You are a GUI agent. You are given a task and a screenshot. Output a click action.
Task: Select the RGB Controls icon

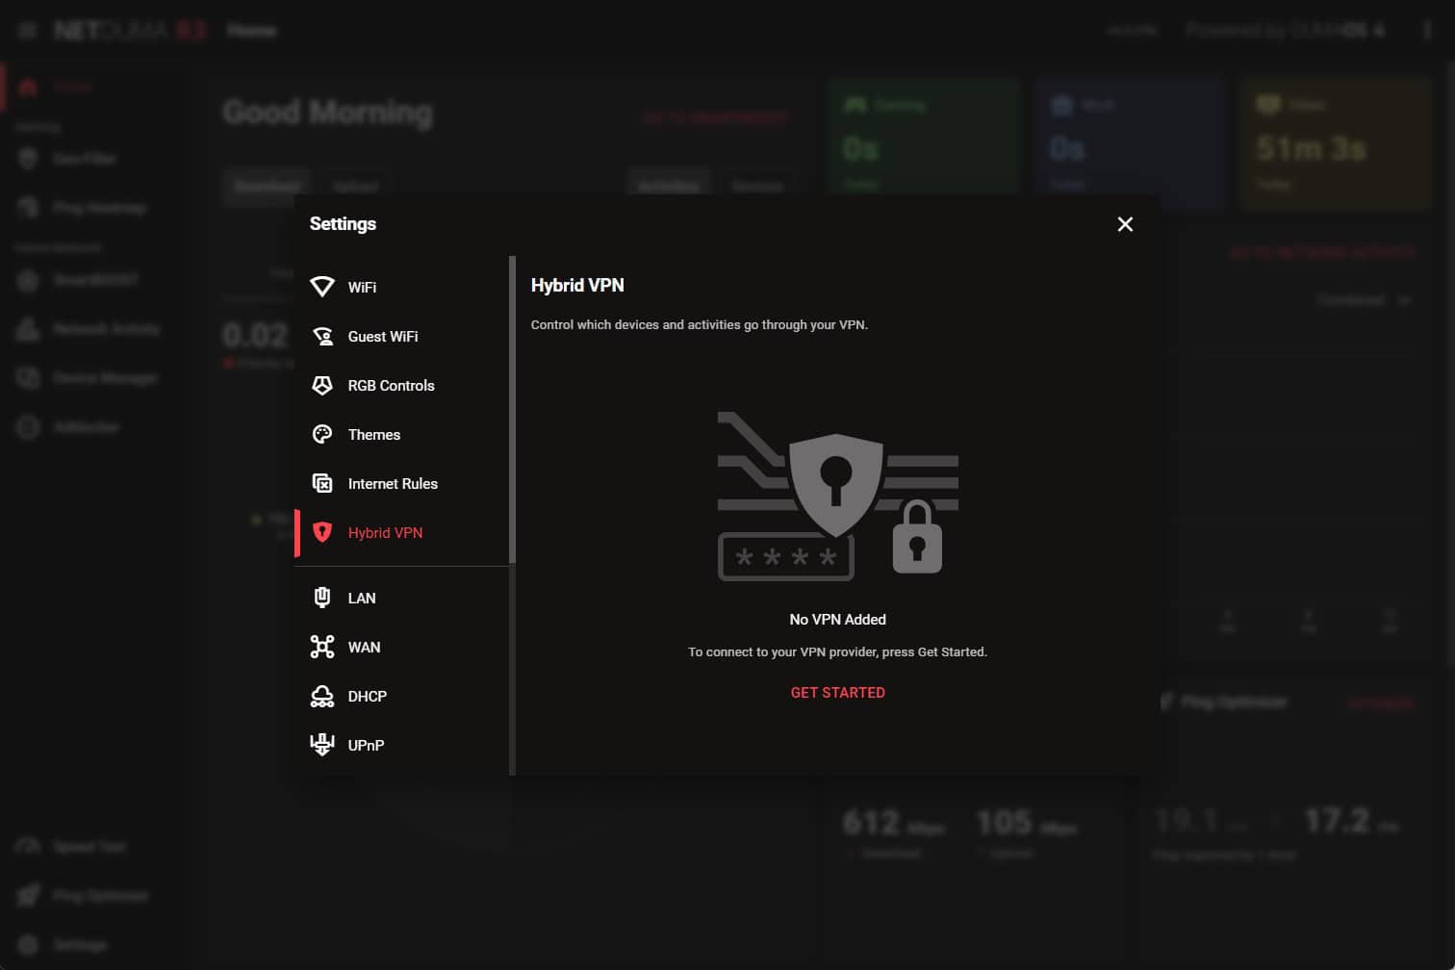(322, 385)
